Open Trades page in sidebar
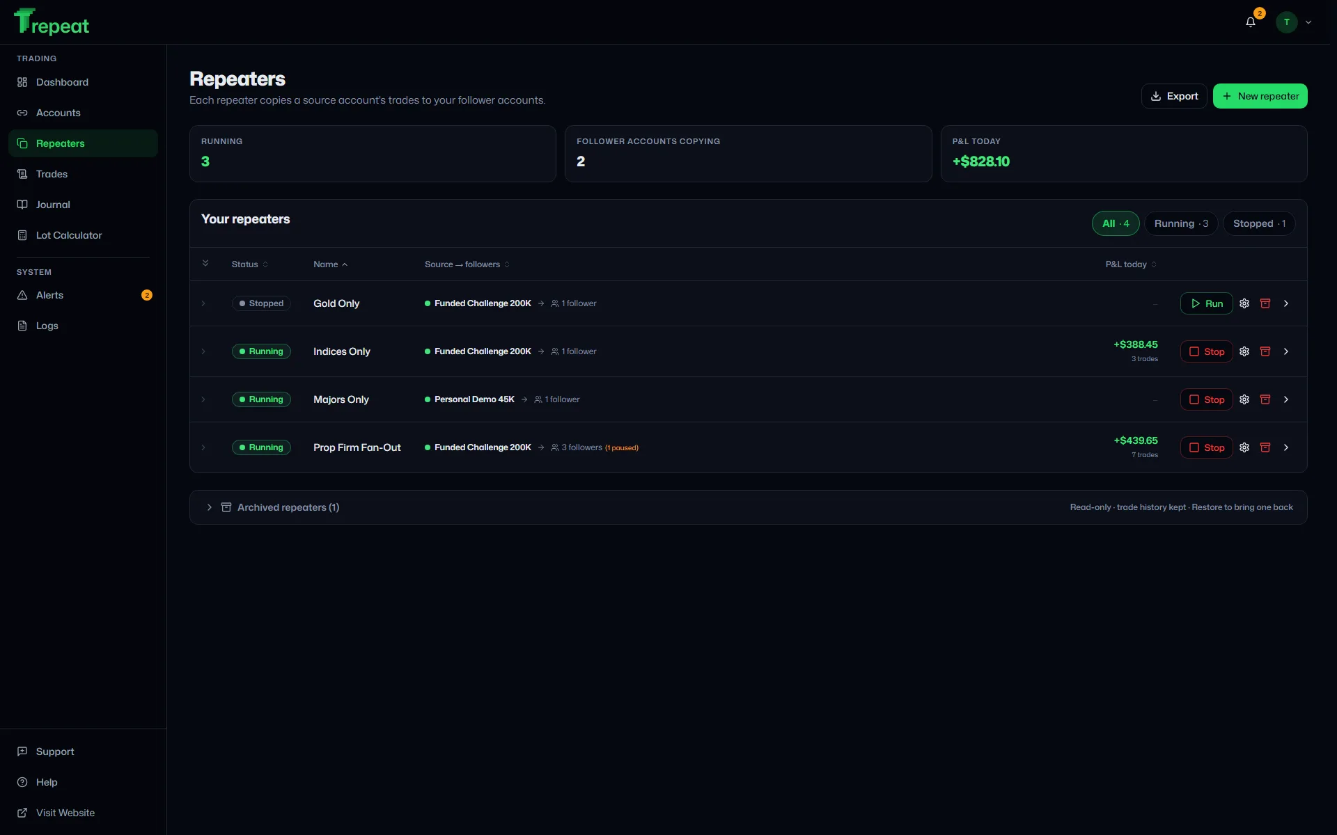Screen dimensions: 1337x835 click(83, 174)
